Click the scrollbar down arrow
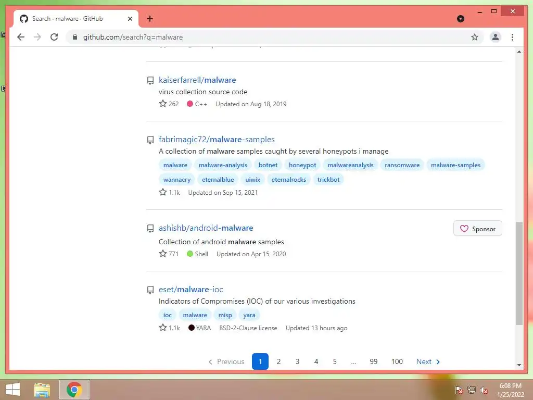This screenshot has height=400, width=533. (x=519, y=365)
